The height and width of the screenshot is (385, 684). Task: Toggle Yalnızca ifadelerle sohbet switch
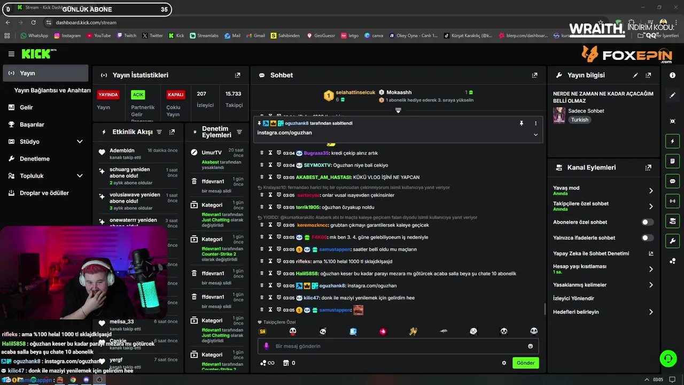[x=647, y=237]
